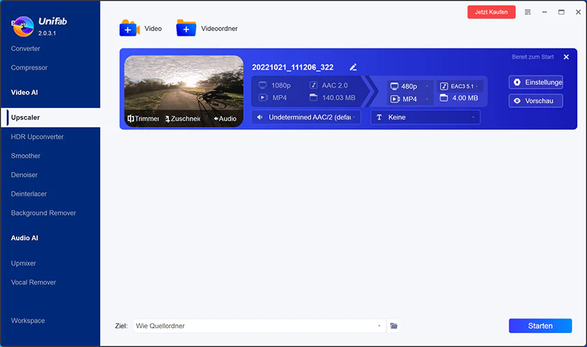Click the pencil icon to rename file
Viewport: 587px width, 347px height.
(353, 67)
